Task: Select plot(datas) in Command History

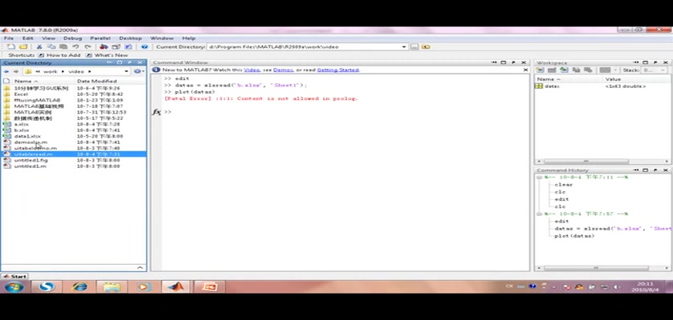Action: point(574,236)
